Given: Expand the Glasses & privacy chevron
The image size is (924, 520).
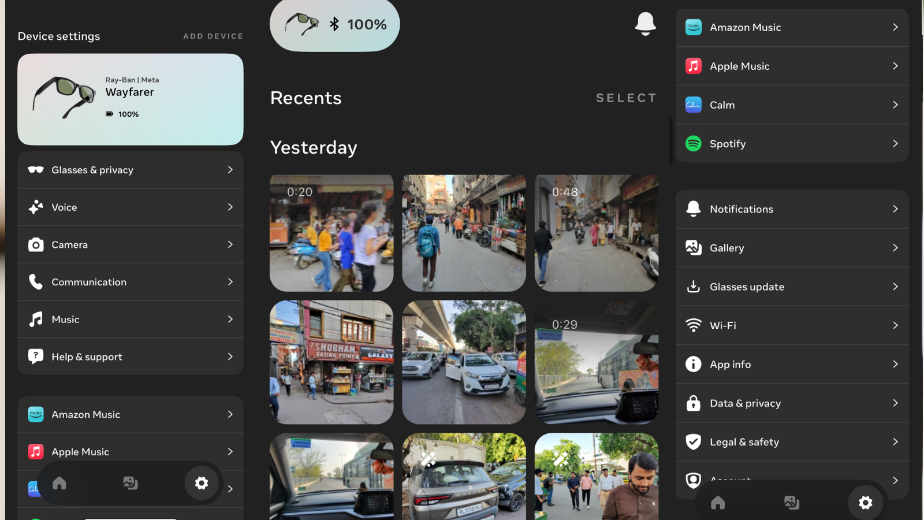Looking at the screenshot, I should coord(230,170).
